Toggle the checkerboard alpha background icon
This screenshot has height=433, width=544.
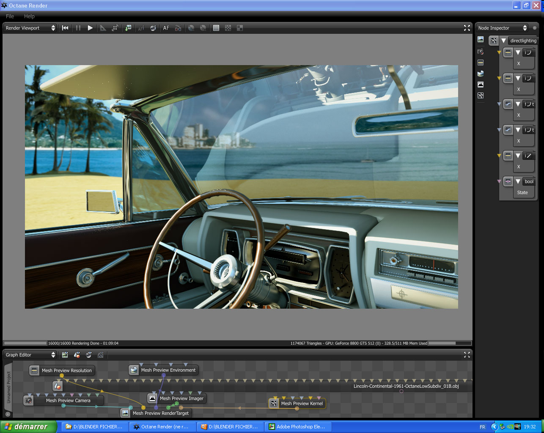(x=228, y=28)
